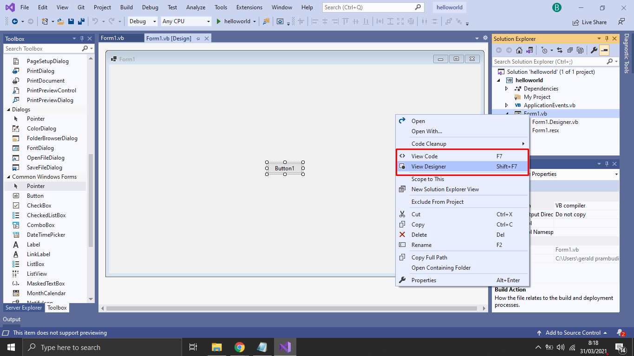634x356 pixels.
Task: Click the Undo icon in the toolbar
Action: (x=94, y=21)
